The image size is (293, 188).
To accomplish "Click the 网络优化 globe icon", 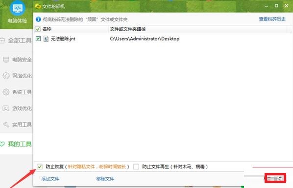I will point(6,76).
